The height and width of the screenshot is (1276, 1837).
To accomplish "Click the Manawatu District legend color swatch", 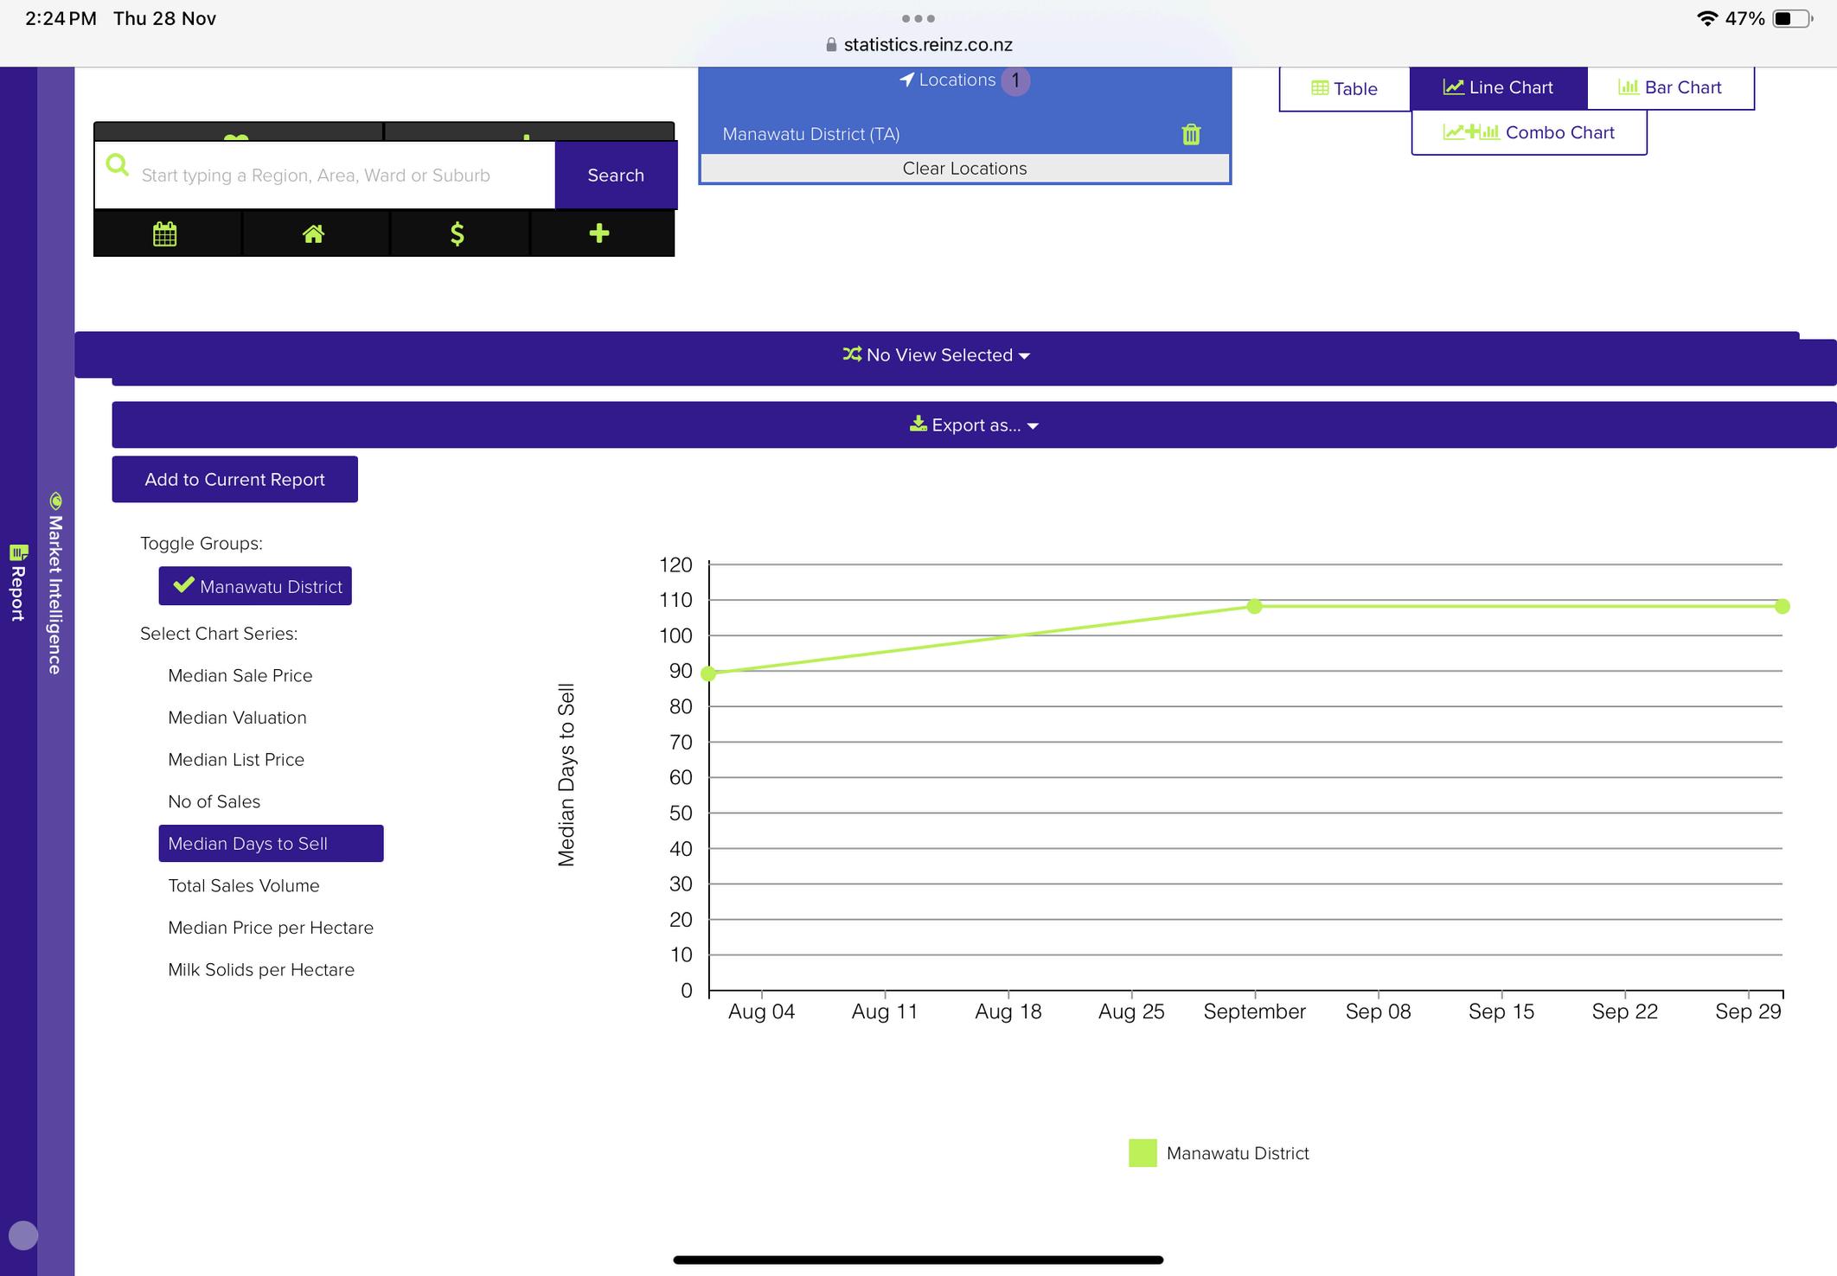I will coord(1143,1153).
